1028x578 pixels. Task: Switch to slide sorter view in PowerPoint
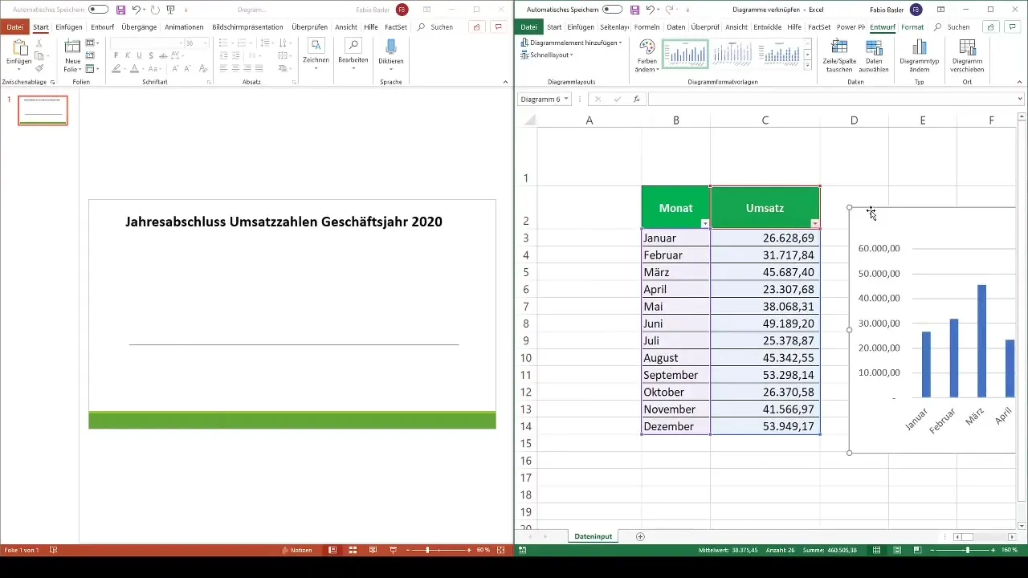[353, 550]
